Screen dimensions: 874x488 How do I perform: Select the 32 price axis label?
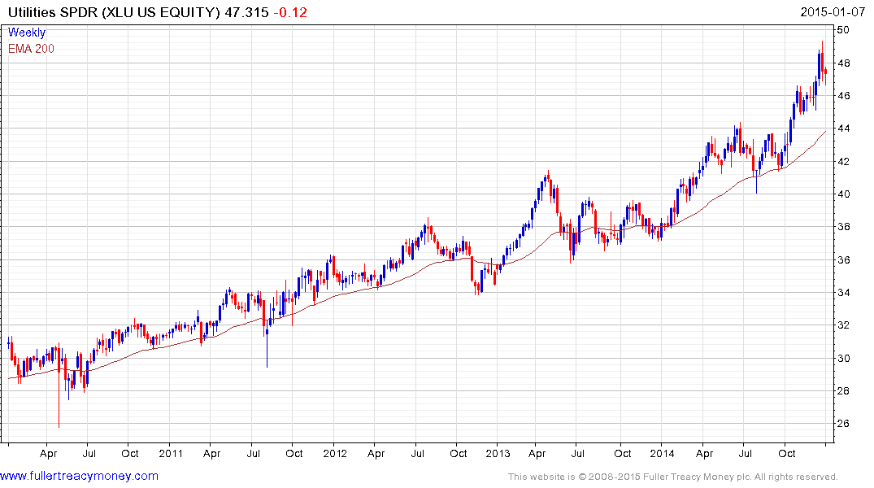[x=843, y=325]
